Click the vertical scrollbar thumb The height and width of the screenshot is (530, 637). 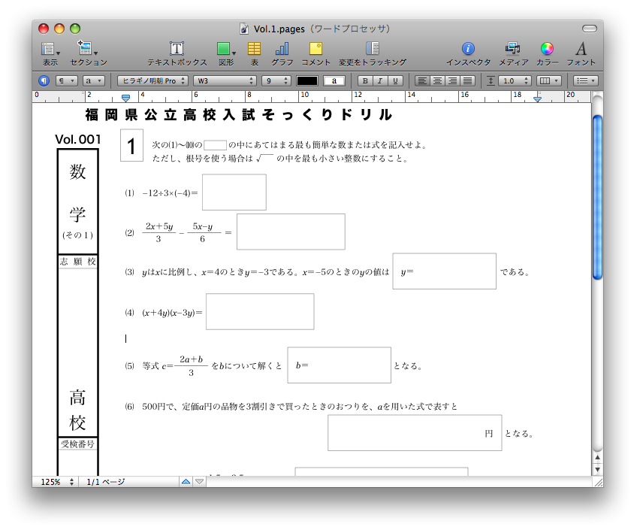pyautogui.click(x=597, y=197)
